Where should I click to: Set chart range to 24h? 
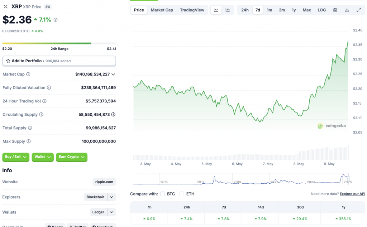point(245,10)
